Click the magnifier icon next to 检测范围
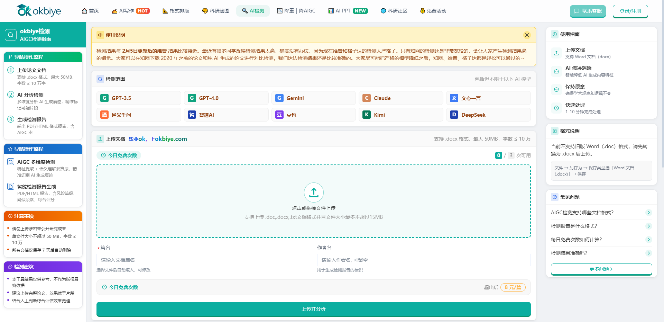 [x=100, y=79]
